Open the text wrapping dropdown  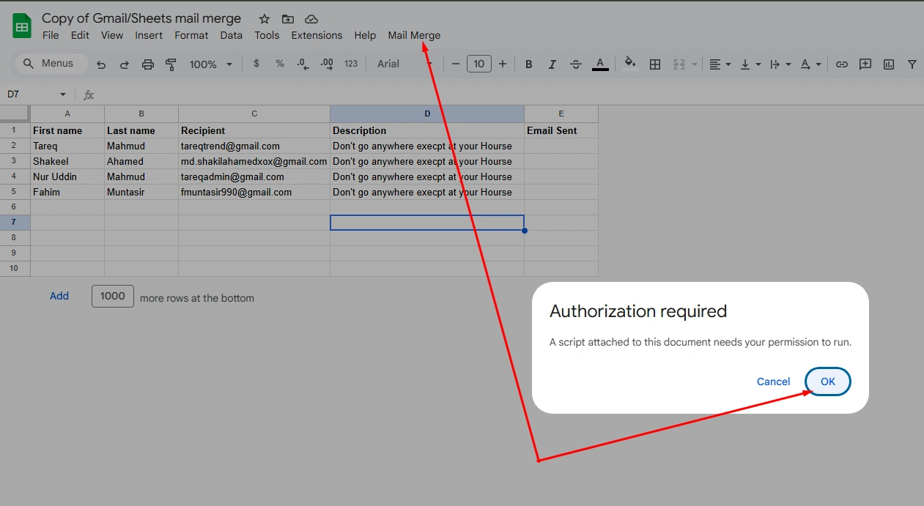780,64
